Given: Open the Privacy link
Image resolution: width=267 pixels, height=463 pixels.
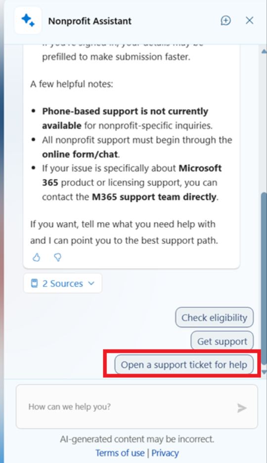Looking at the screenshot, I should click(165, 453).
